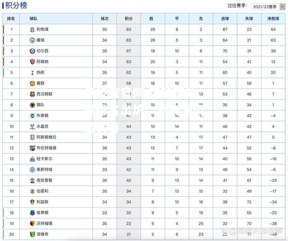This screenshot has width=288, height=241.
Task: Click the Southampton crest next to 南安普敦
Action: (x=32, y=181)
